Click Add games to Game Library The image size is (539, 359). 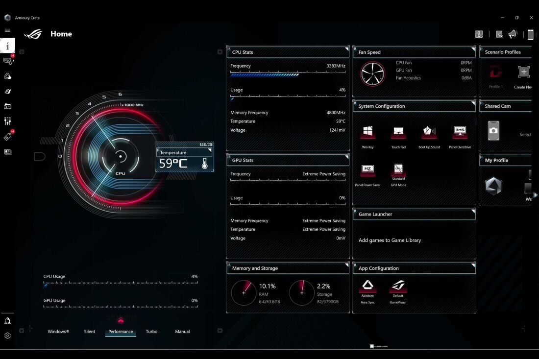tap(390, 240)
